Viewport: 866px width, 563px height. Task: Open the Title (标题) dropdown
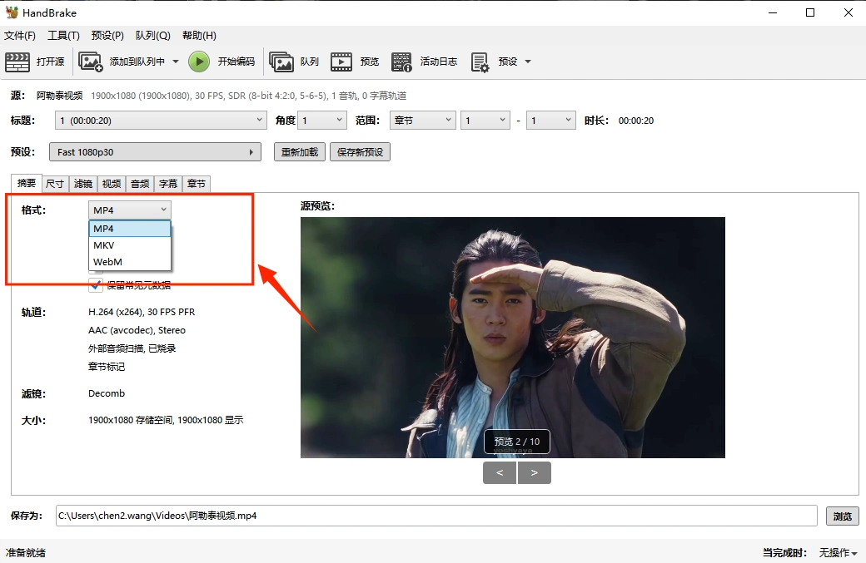(x=161, y=121)
